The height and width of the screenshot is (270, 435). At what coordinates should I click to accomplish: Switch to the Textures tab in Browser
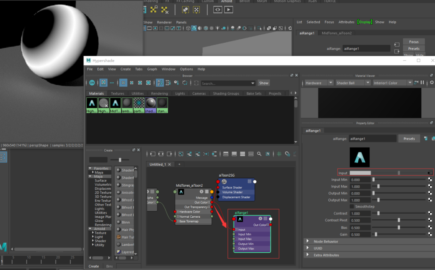pos(118,93)
